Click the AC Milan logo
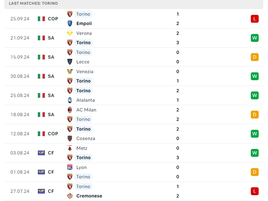Viewport: 268px width, 201px height. pyautogui.click(x=70, y=110)
